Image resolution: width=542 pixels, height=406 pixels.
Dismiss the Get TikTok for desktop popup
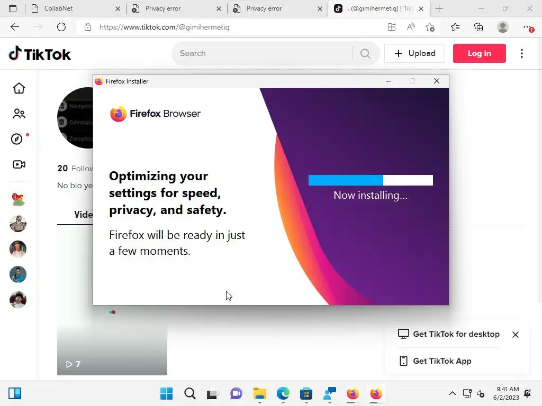pos(515,335)
